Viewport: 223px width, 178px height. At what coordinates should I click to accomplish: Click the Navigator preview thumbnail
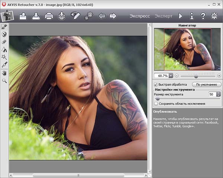pos(187,49)
